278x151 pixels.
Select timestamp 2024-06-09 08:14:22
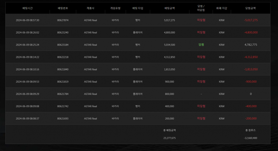(x=28, y=57)
